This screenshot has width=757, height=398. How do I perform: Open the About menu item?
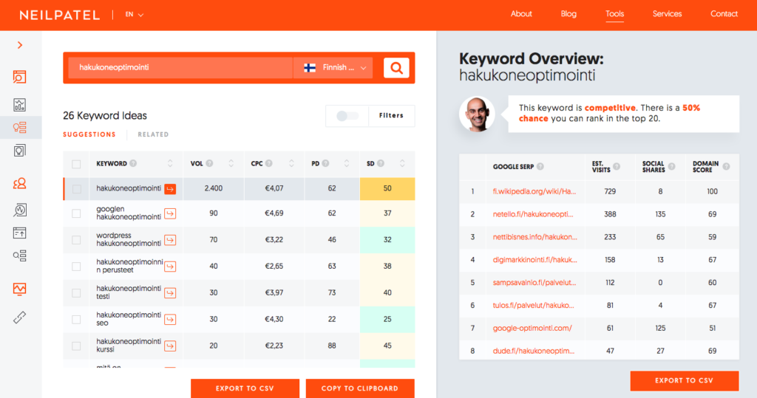[x=521, y=14]
